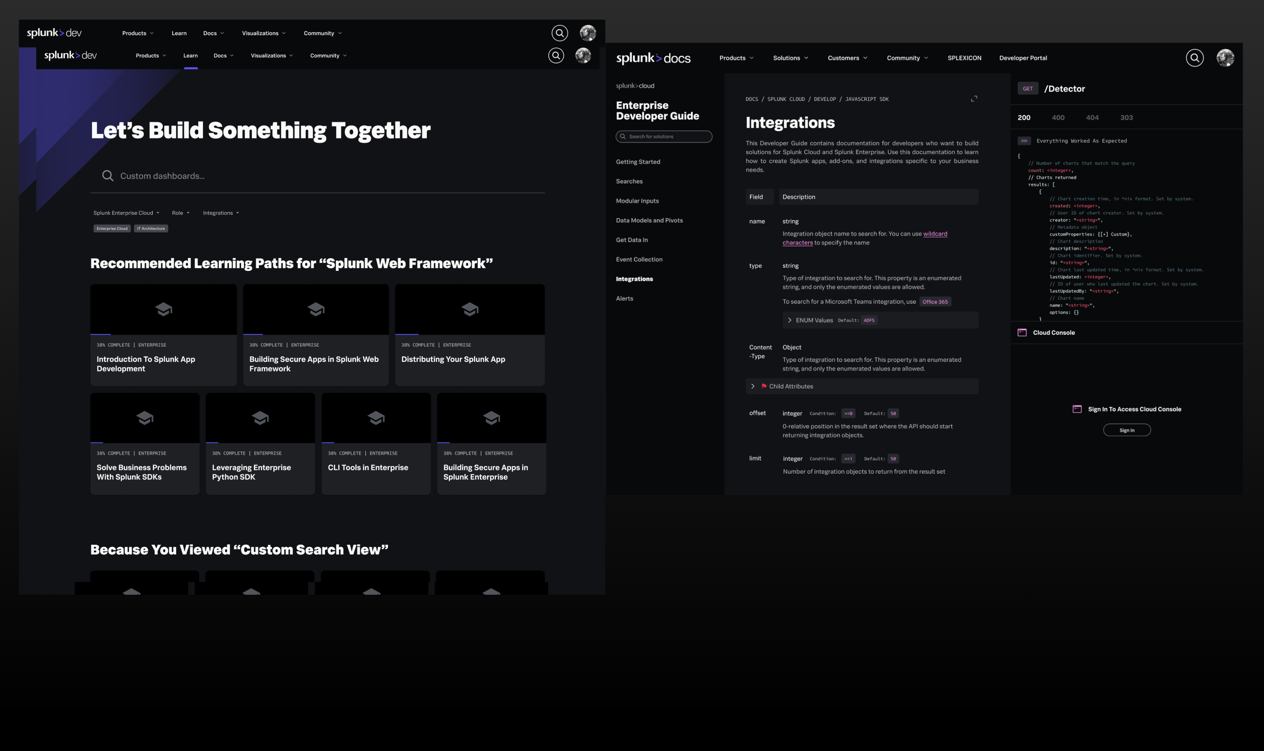Screen dimensions: 1264x751
Task: Open the Visualizations dropdown in the second dev header
Action: (x=271, y=55)
